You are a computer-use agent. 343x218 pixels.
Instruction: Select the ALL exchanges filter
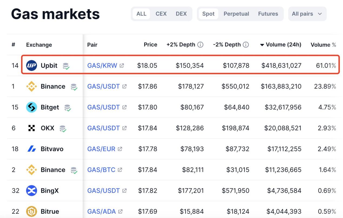pos(141,14)
